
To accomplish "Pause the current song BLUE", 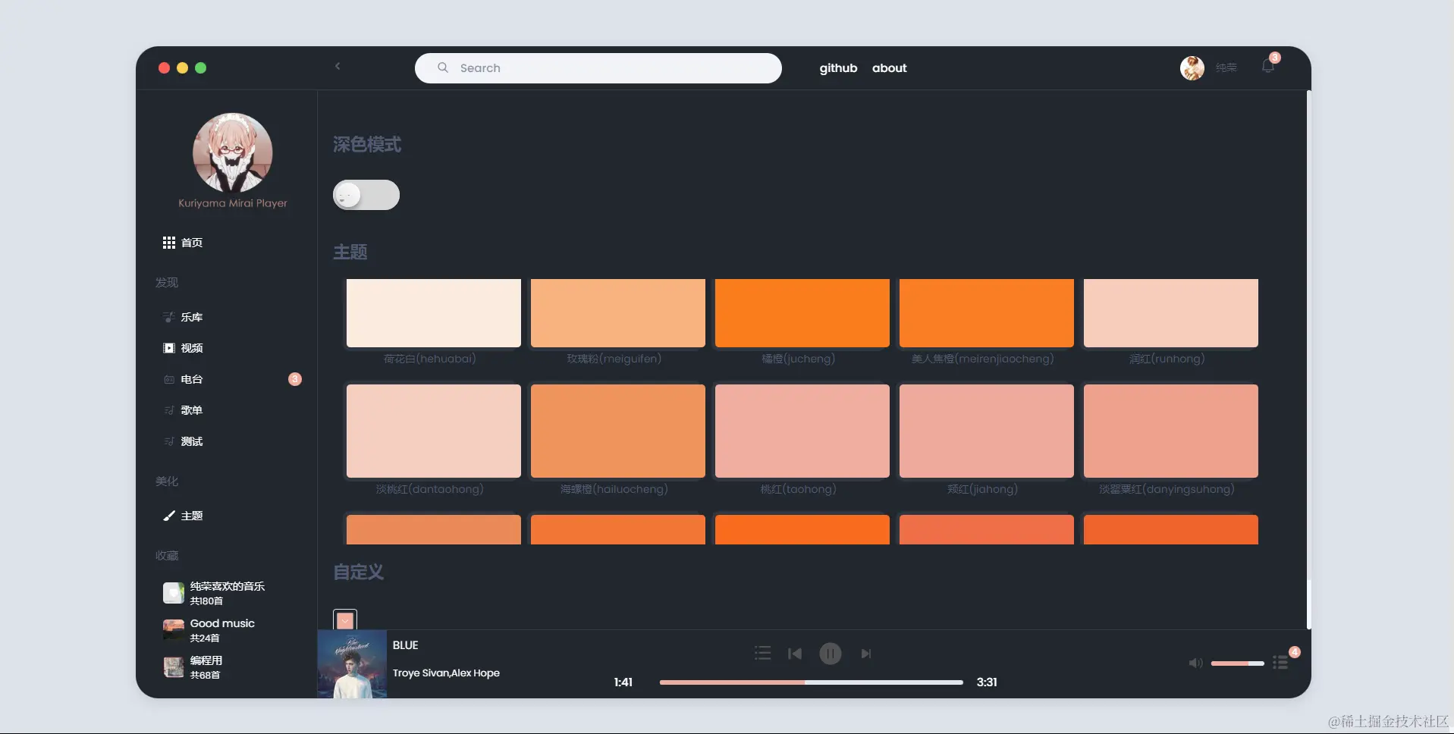I will pyautogui.click(x=831, y=653).
